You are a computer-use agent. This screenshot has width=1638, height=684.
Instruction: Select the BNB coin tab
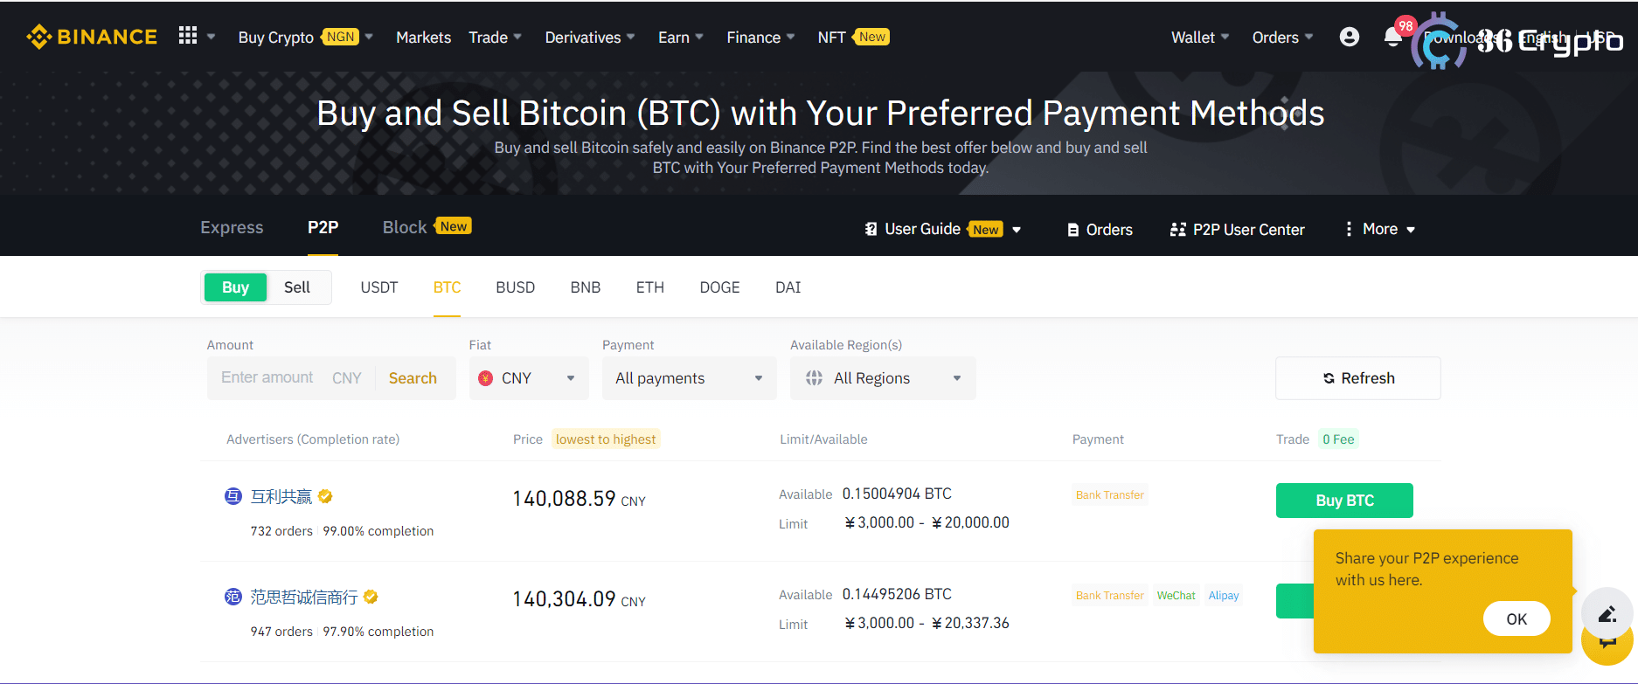click(586, 287)
